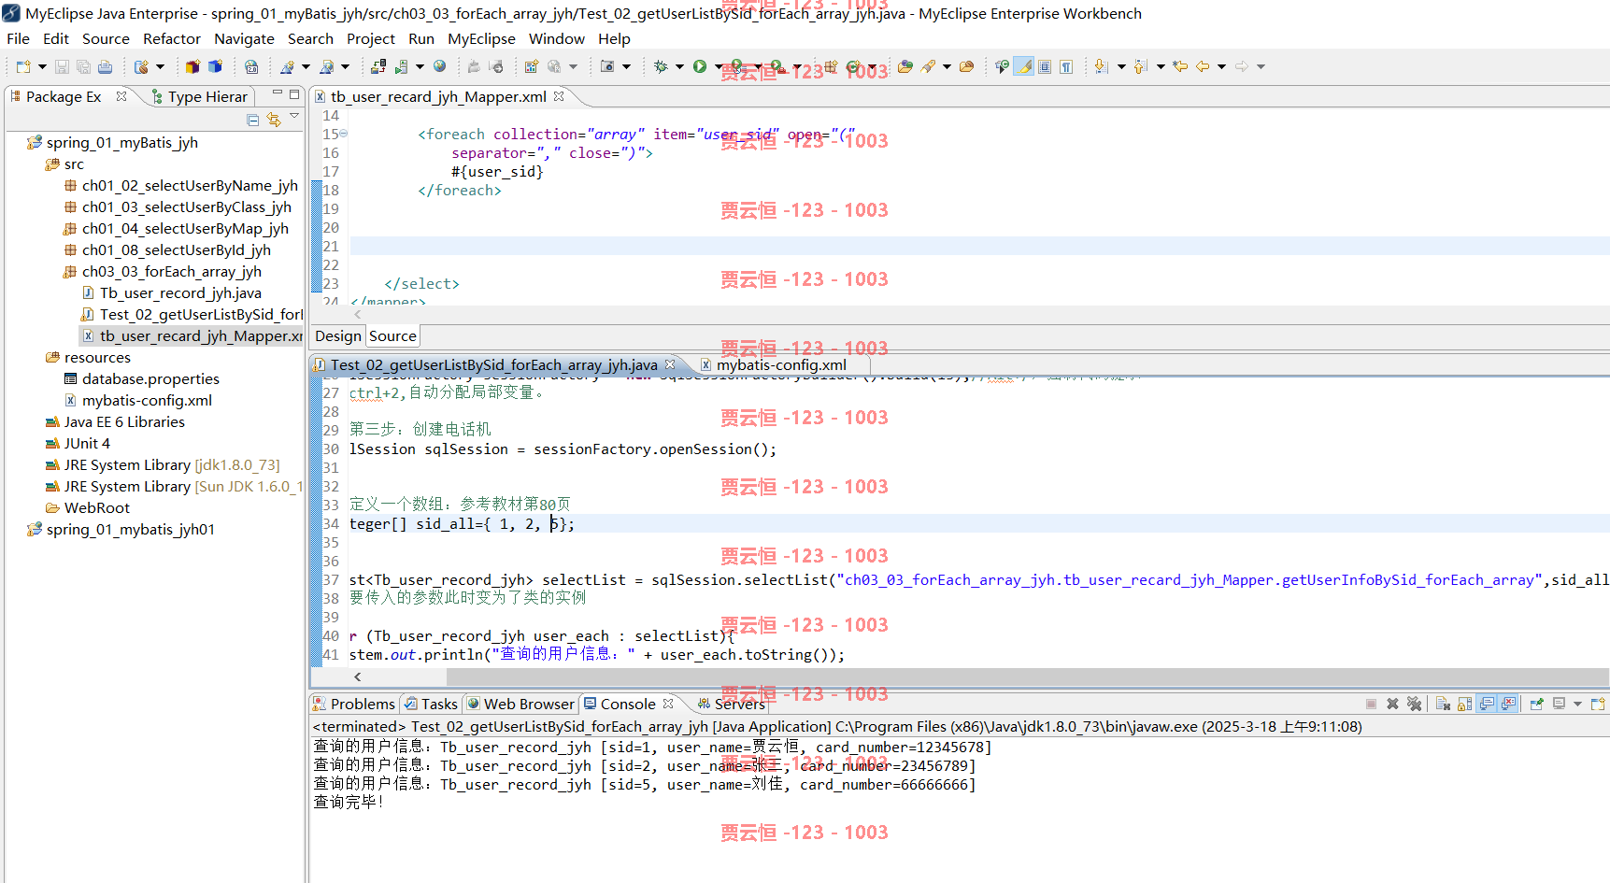This screenshot has height=883, width=1610.
Task: Toggle Scroll Lock in Console
Action: [1464, 704]
